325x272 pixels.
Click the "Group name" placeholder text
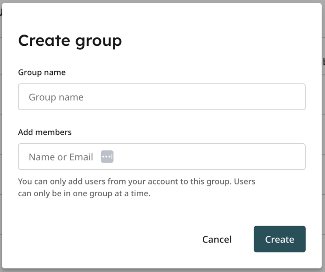coord(56,97)
